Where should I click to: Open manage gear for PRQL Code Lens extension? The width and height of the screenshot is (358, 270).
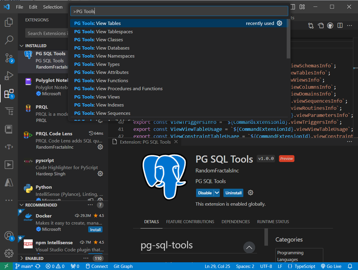[100, 147]
